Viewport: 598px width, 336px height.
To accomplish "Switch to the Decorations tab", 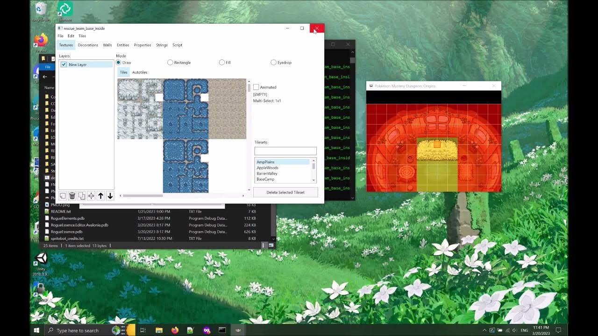I will click(x=88, y=45).
